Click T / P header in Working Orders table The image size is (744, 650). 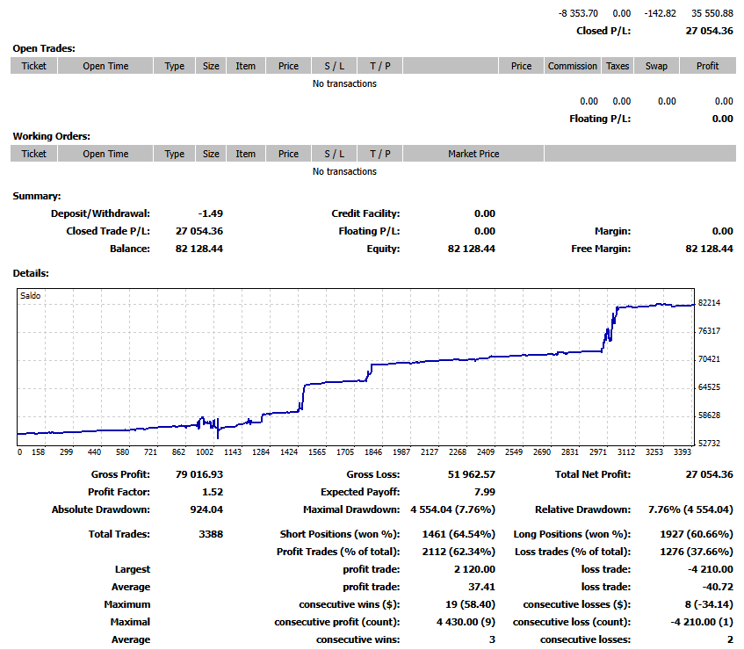[379, 154]
